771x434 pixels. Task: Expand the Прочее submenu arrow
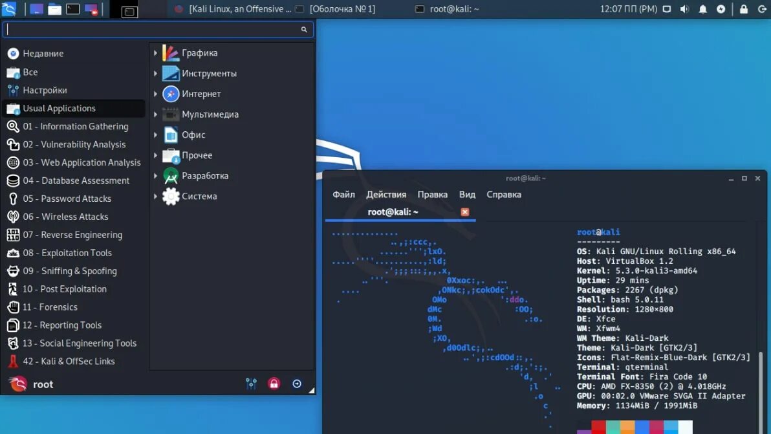coord(155,155)
